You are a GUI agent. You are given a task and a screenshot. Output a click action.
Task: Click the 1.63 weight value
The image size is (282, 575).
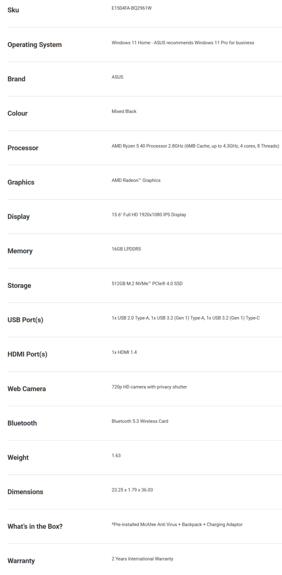[116, 456]
